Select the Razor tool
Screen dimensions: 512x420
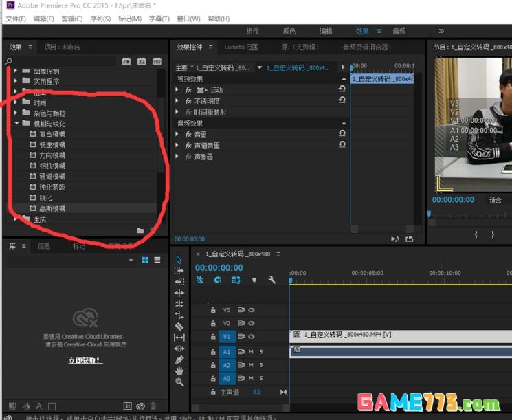click(x=179, y=327)
